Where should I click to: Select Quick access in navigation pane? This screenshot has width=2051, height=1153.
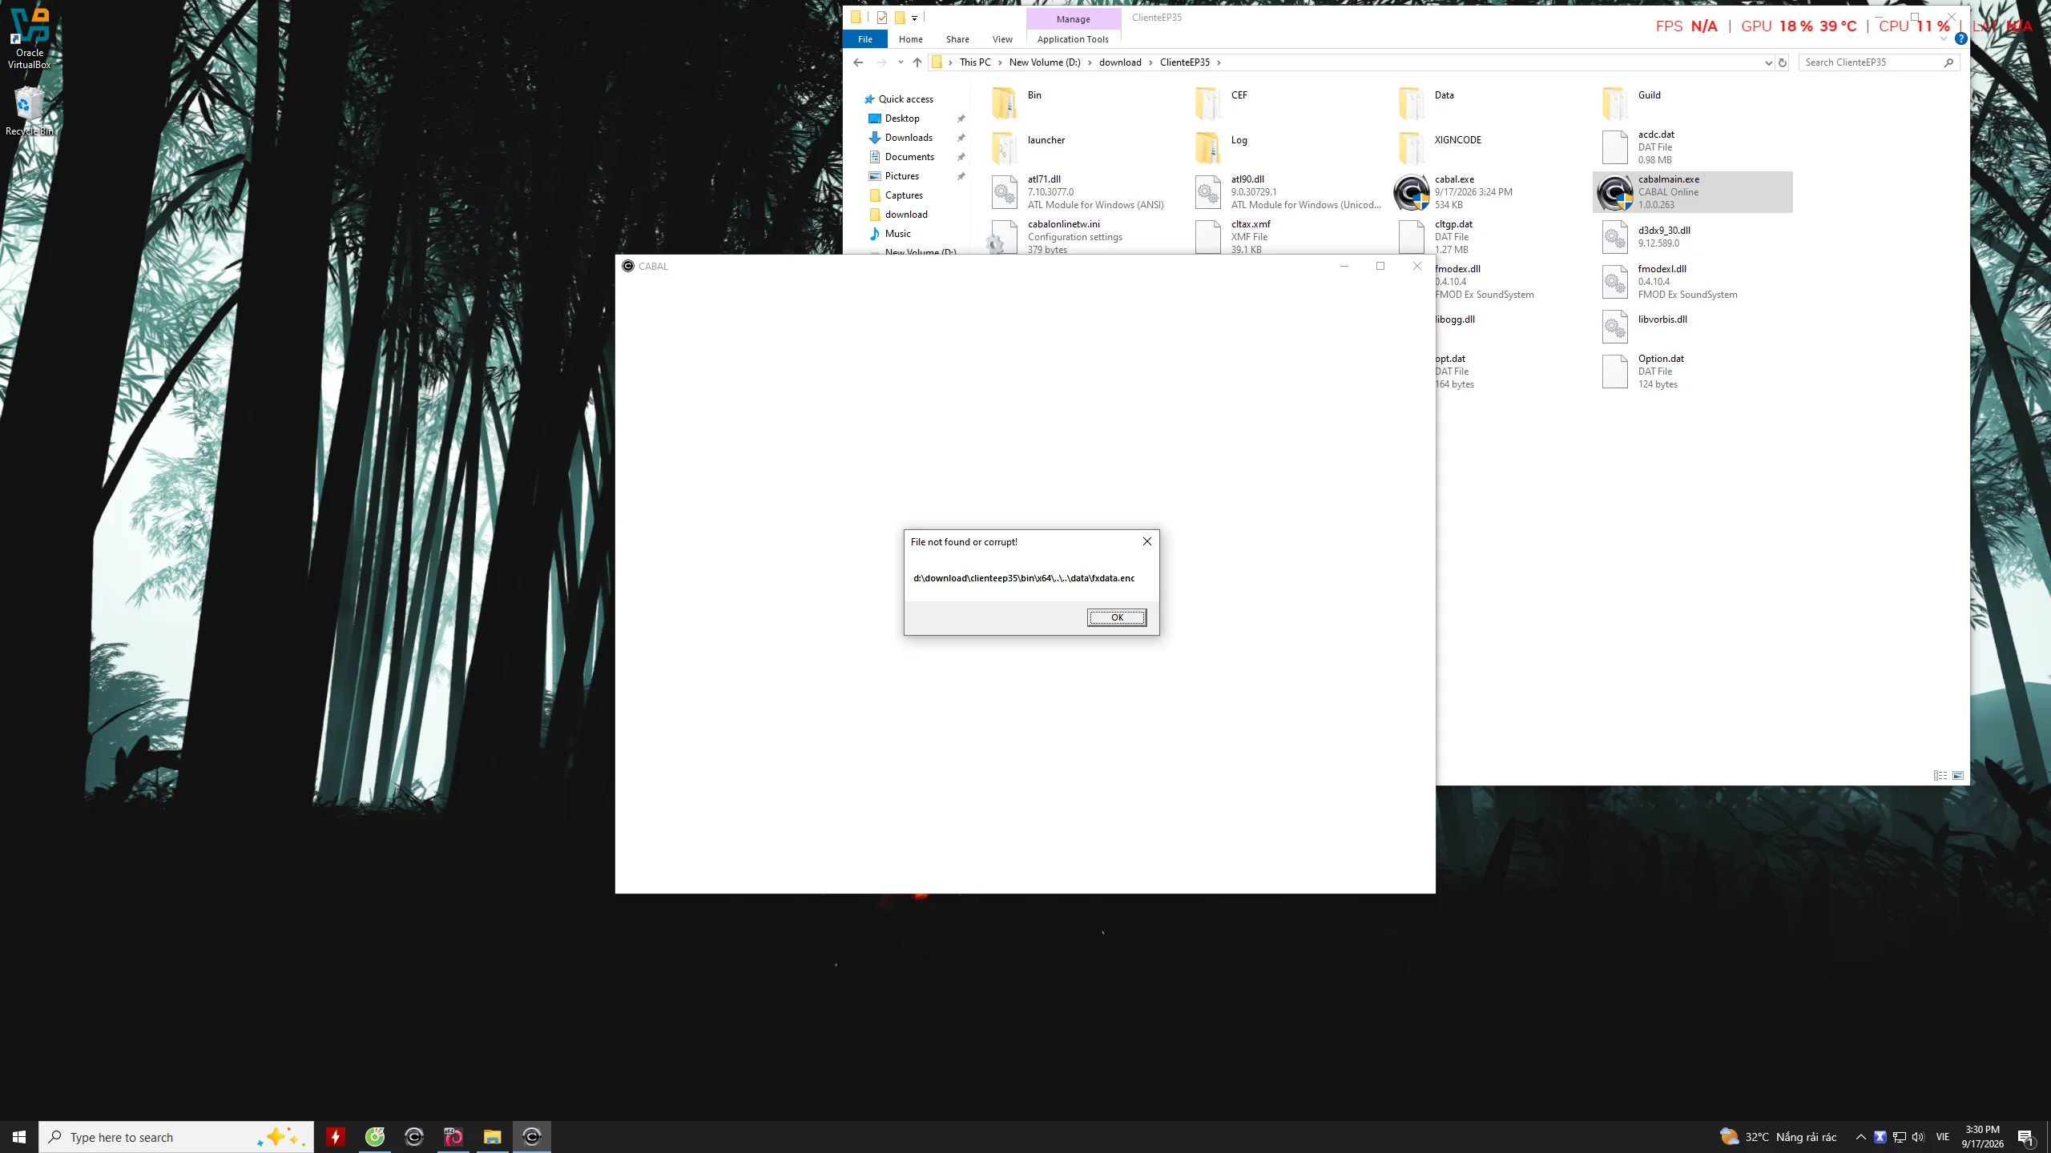[x=905, y=99]
